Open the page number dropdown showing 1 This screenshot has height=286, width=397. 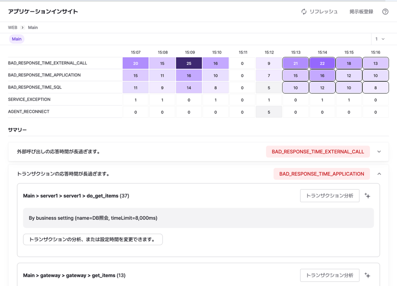[380, 39]
